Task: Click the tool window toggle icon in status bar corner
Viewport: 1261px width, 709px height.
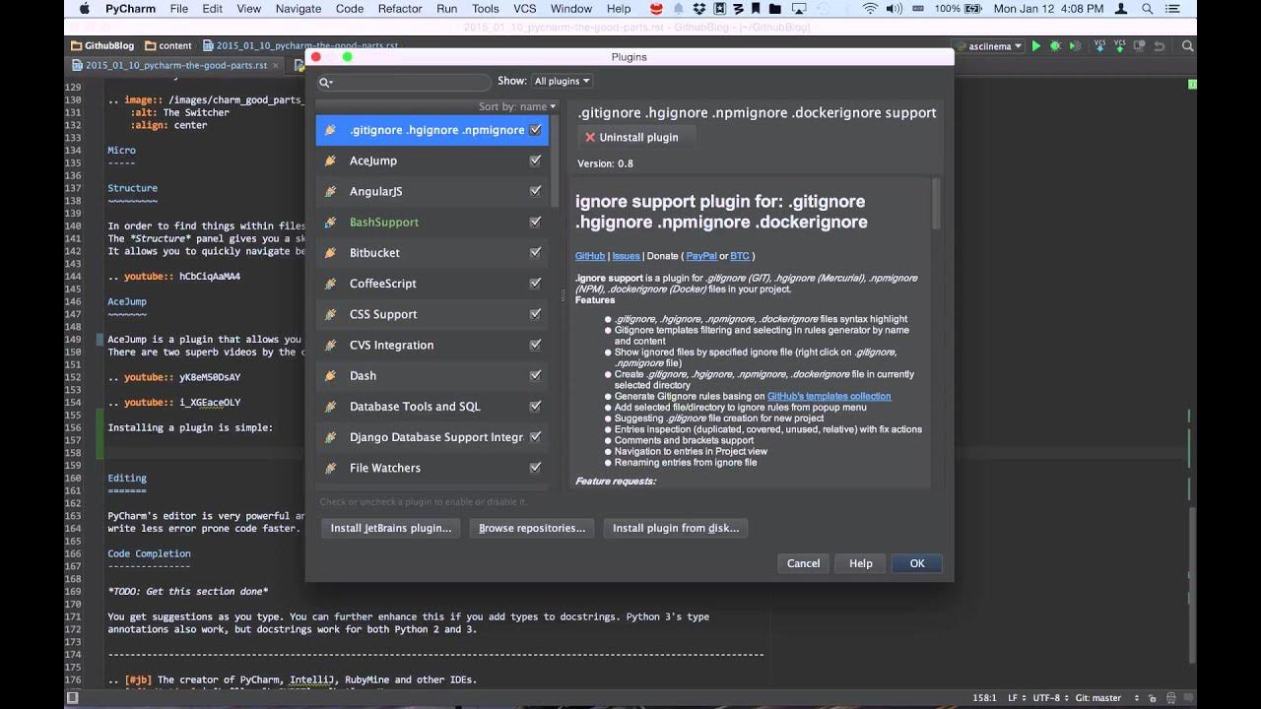Action: click(72, 698)
